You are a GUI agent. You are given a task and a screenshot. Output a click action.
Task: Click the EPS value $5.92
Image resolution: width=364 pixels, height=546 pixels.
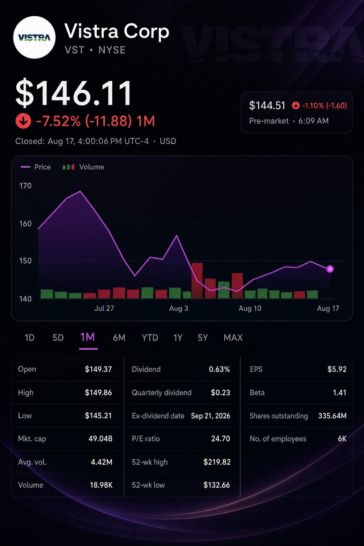coord(337,369)
